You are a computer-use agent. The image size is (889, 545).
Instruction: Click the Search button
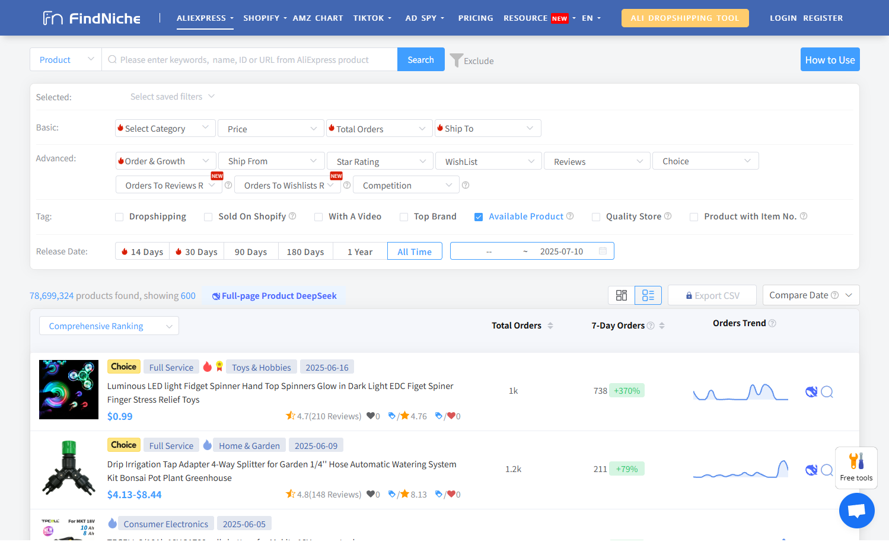[421, 59]
